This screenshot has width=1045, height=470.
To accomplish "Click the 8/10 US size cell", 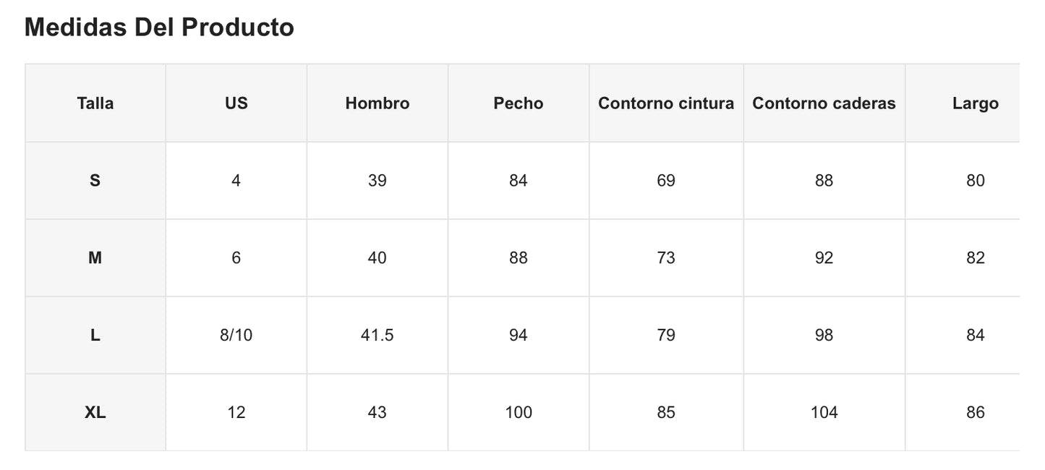I will coord(236,336).
